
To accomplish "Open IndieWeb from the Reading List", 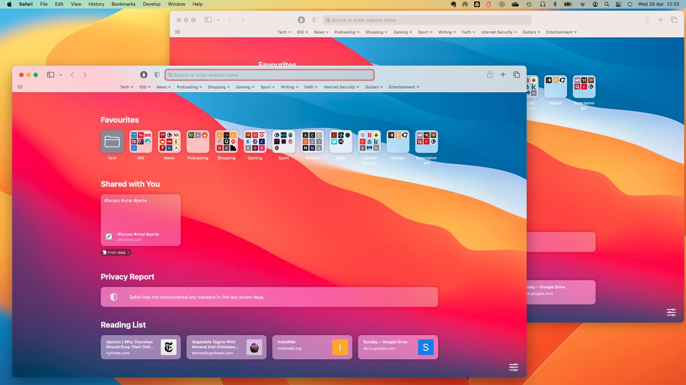I will (312, 347).
